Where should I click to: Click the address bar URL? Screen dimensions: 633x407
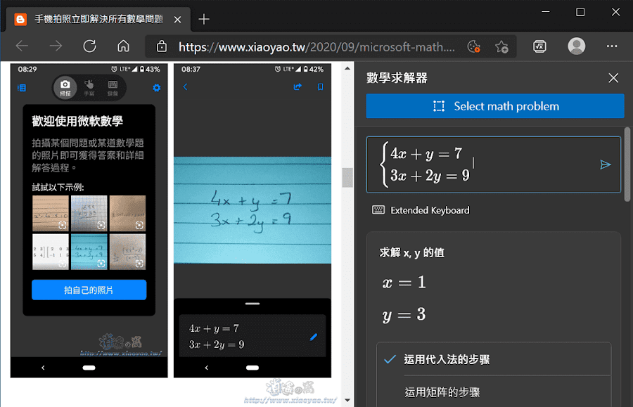[x=316, y=47]
